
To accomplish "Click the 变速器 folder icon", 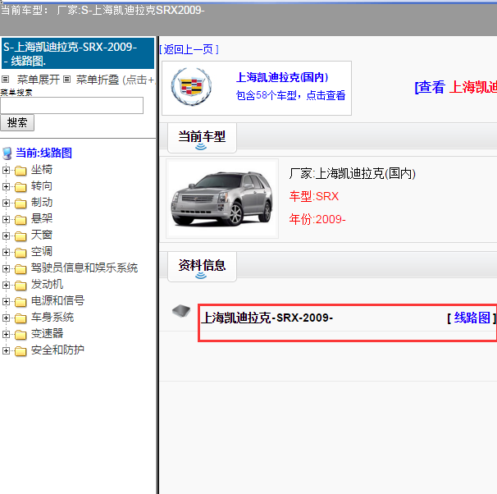I will pyautogui.click(x=21, y=335).
